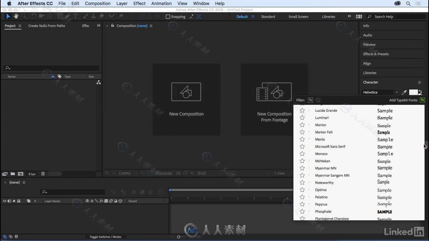Open the Composition menu
The width and height of the screenshot is (429, 241).
[98, 3]
